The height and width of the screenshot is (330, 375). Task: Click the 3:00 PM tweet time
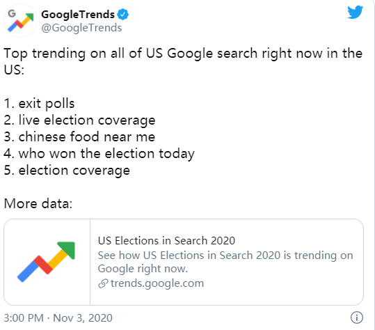coord(24,317)
